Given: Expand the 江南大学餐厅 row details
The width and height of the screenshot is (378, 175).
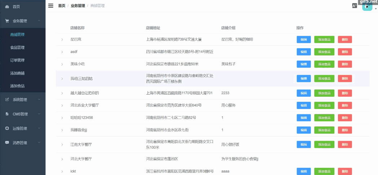Looking at the screenshot, I should click(62, 145).
